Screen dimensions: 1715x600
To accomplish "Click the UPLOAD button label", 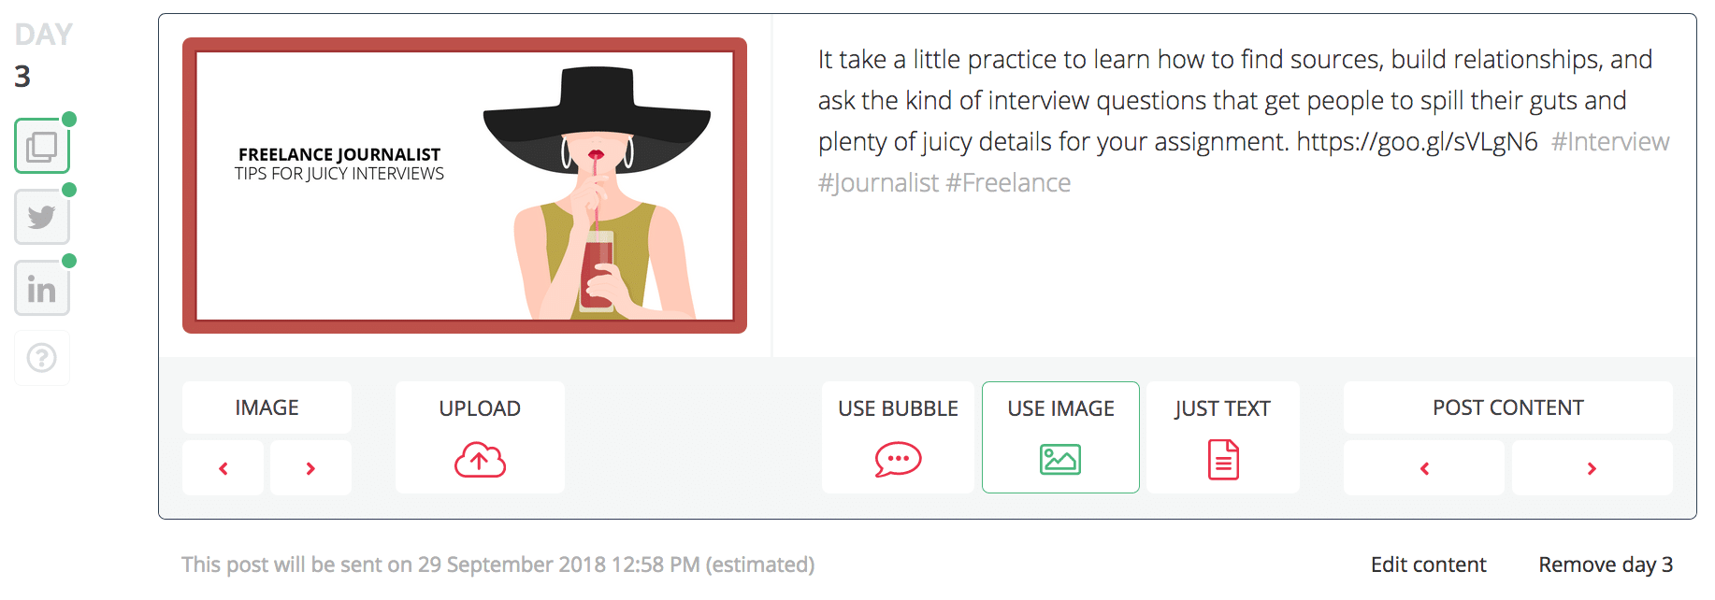I will (480, 408).
